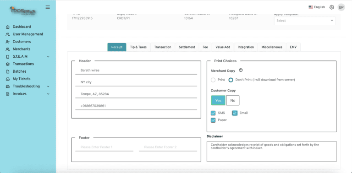Set Customer Copy to Yes

click(x=218, y=100)
